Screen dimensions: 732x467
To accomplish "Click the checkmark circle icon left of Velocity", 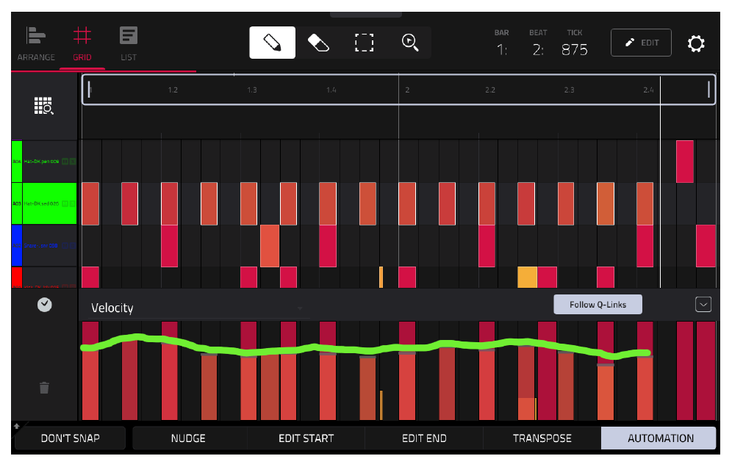I will click(44, 305).
